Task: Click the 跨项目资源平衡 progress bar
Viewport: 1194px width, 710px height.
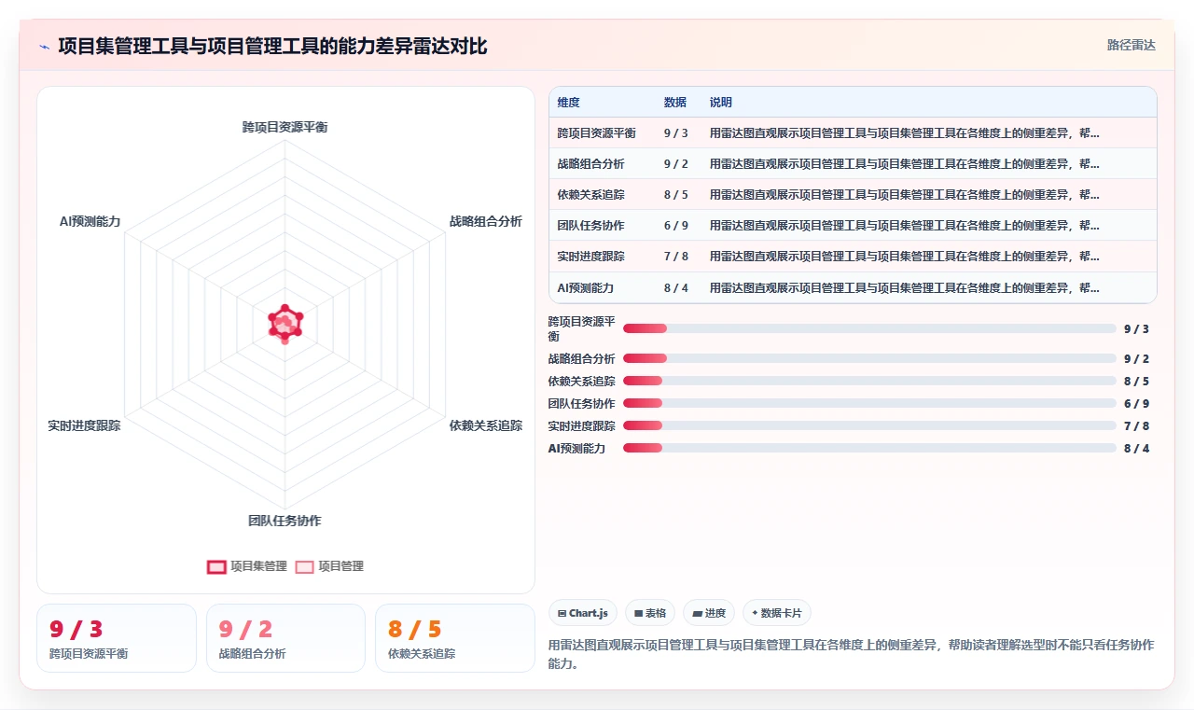Action: (869, 328)
